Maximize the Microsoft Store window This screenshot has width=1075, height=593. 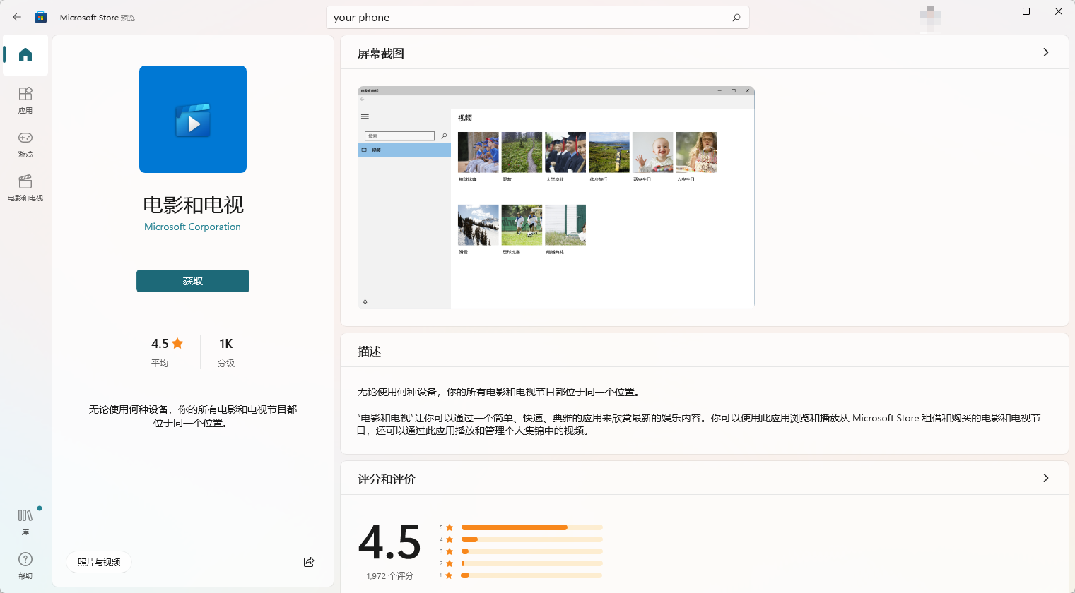tap(1026, 11)
